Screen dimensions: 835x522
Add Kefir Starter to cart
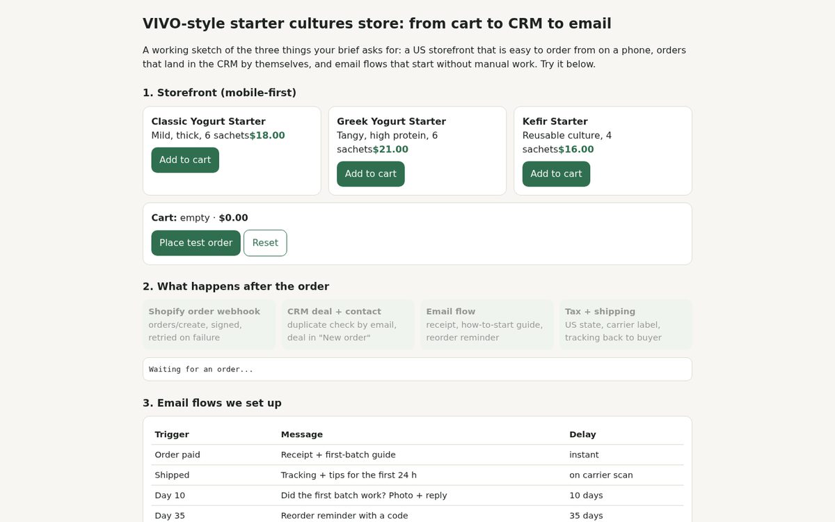pos(556,174)
